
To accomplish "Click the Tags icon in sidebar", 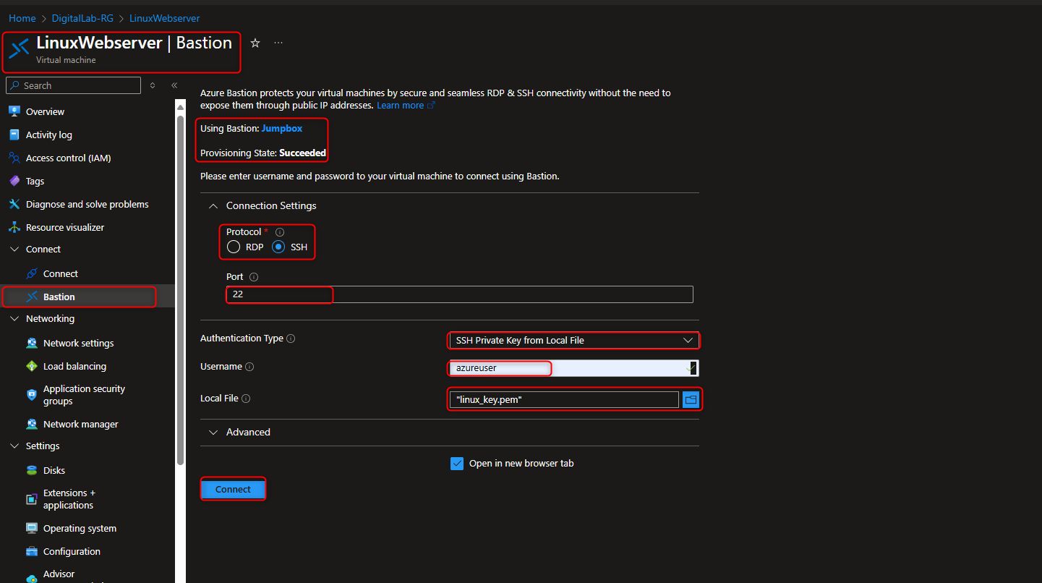I will 16,181.
